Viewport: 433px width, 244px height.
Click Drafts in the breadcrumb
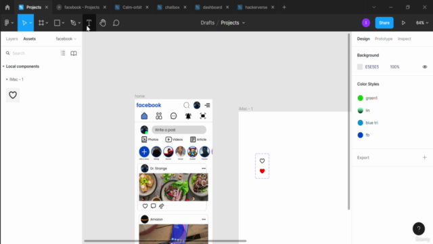(x=208, y=22)
